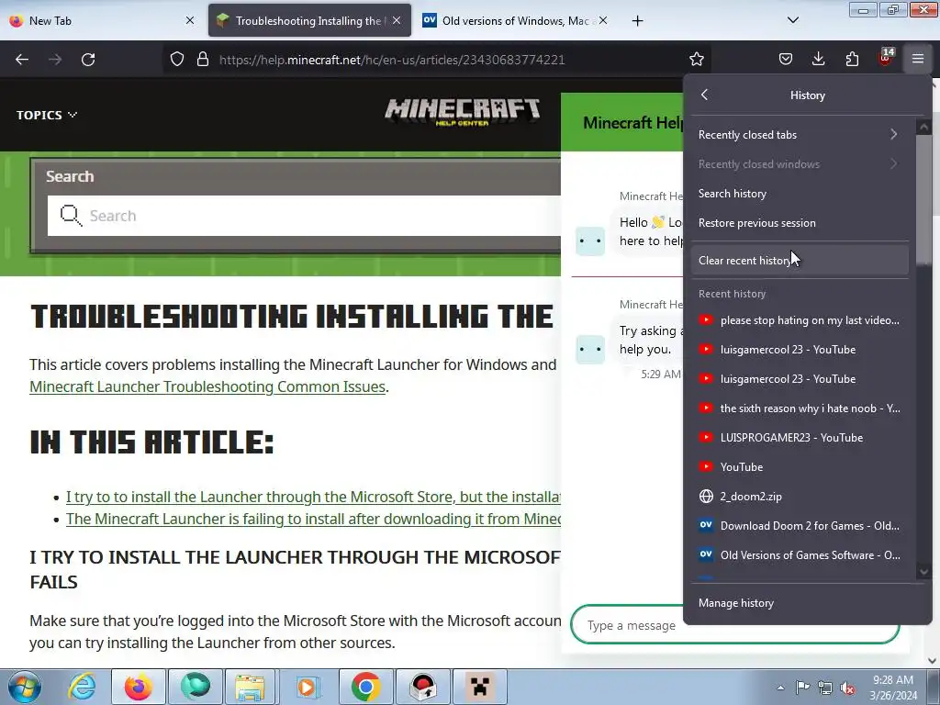Open LUISPROGAMER23 - YouTube history entry
This screenshot has height=705, width=940.
tap(800, 438)
